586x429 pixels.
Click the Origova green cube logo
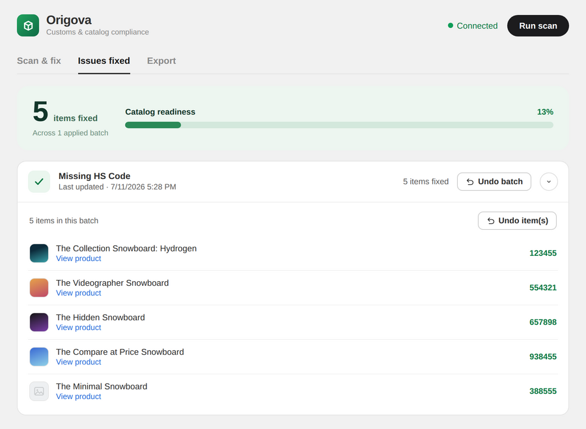pyautogui.click(x=28, y=25)
